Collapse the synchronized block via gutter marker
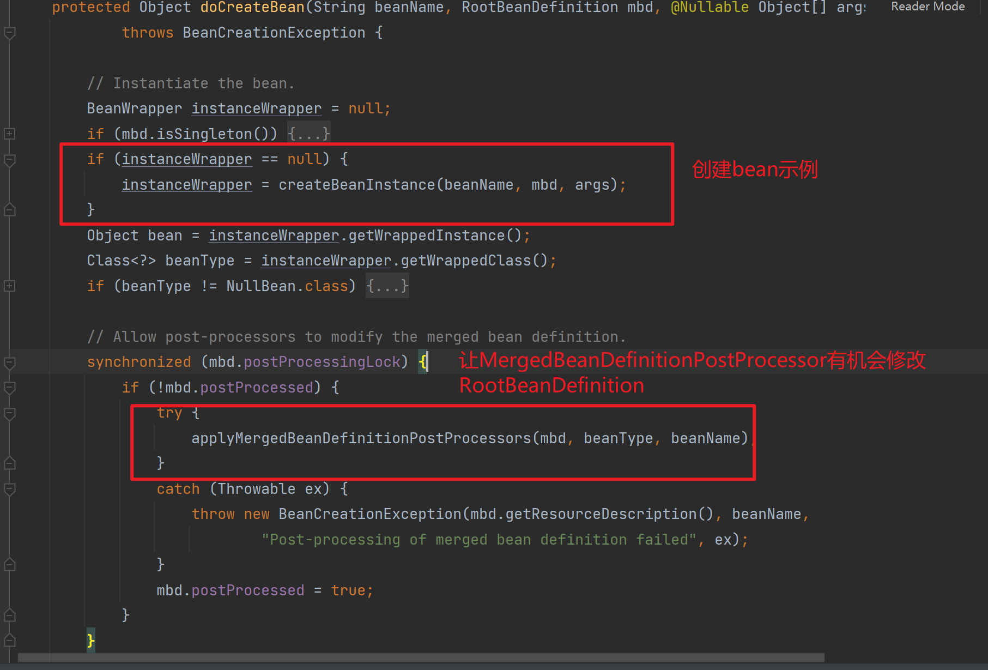Screen dimensions: 988x670 coord(9,363)
